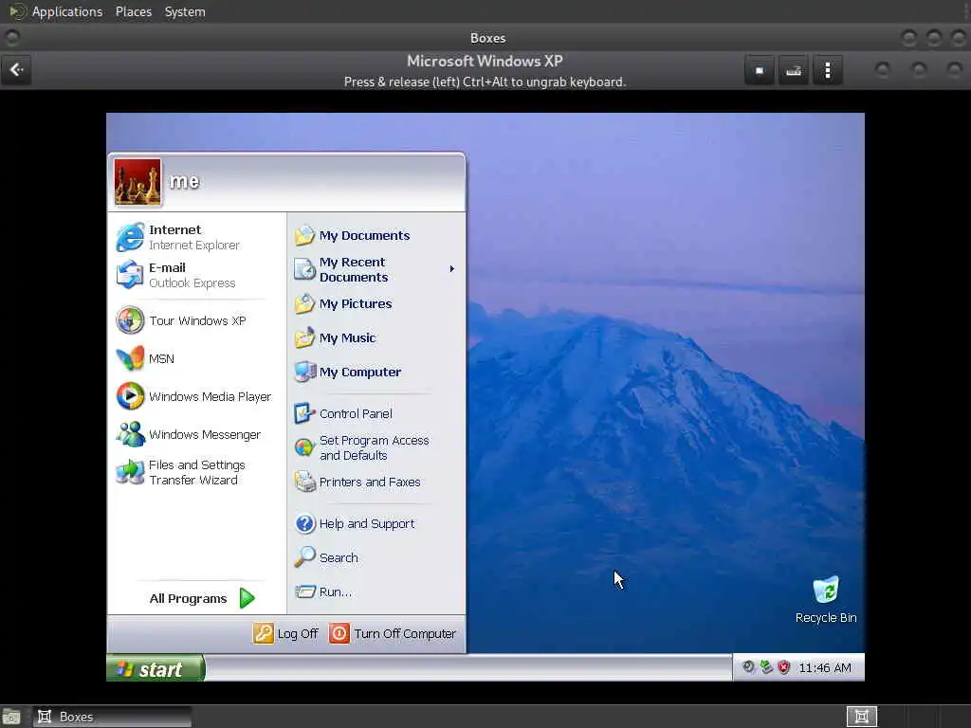Go back using the Boxes back arrow
This screenshot has width=971, height=728.
[17, 70]
